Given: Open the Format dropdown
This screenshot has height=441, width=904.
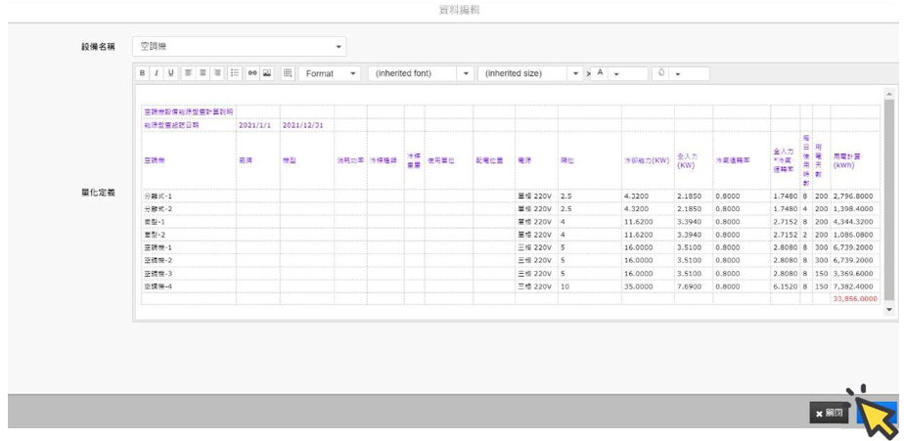Looking at the screenshot, I should click(330, 73).
